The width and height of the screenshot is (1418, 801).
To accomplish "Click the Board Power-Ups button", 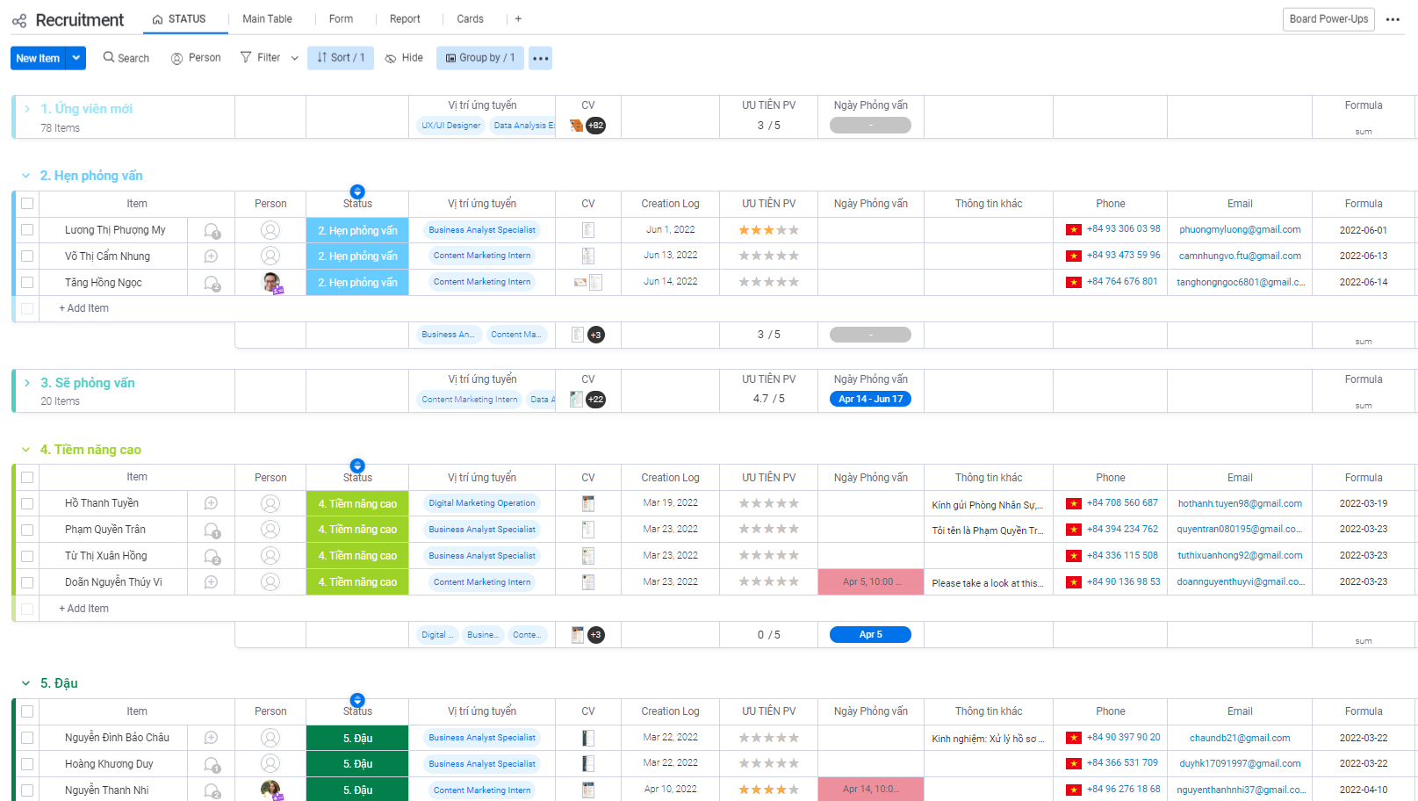I will click(1328, 18).
